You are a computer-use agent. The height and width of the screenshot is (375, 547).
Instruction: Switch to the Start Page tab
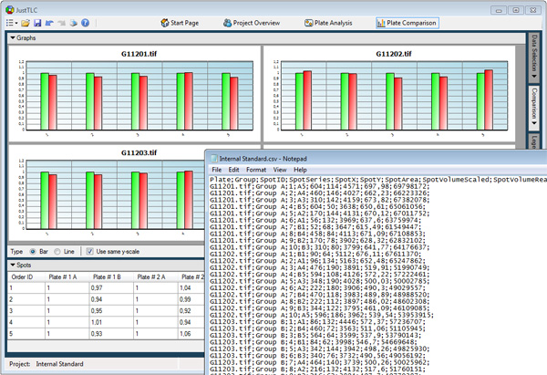180,23
